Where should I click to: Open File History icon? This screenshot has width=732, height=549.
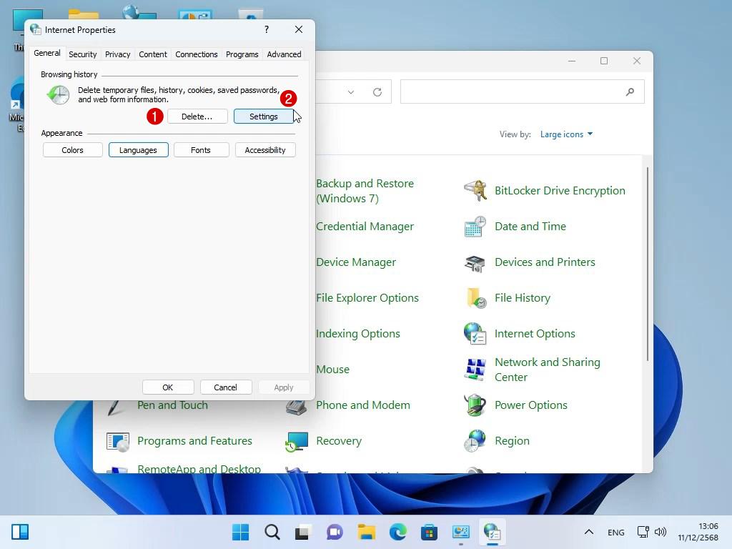[475, 298]
